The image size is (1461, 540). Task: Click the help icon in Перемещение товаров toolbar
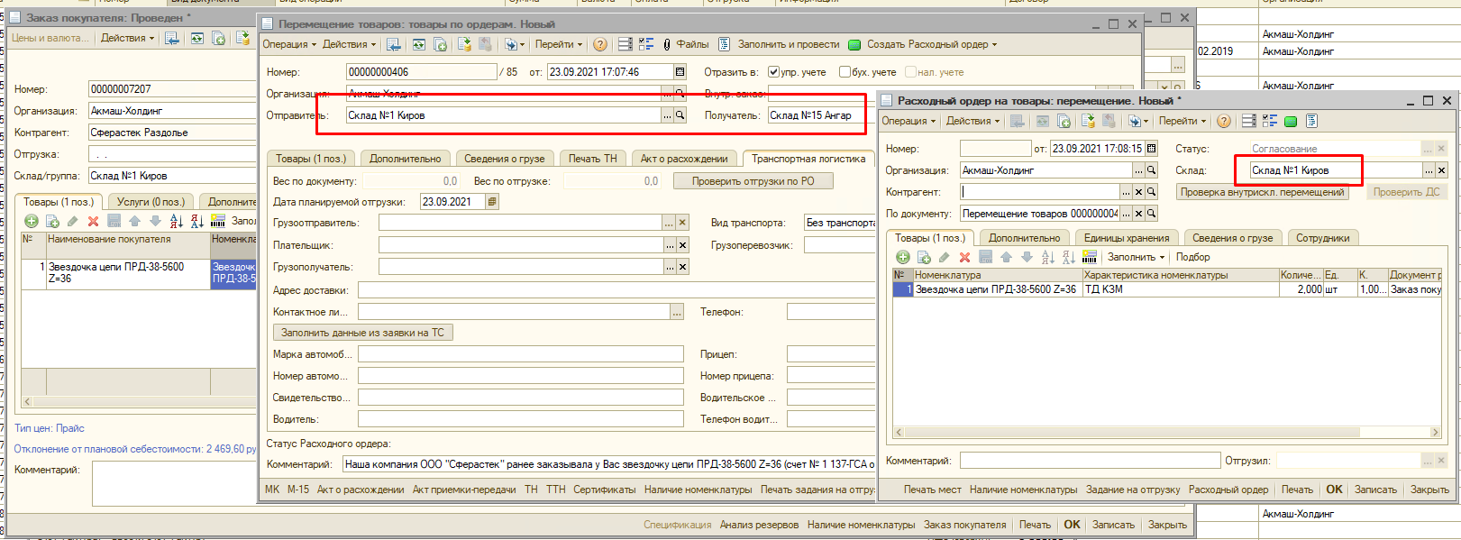(600, 44)
